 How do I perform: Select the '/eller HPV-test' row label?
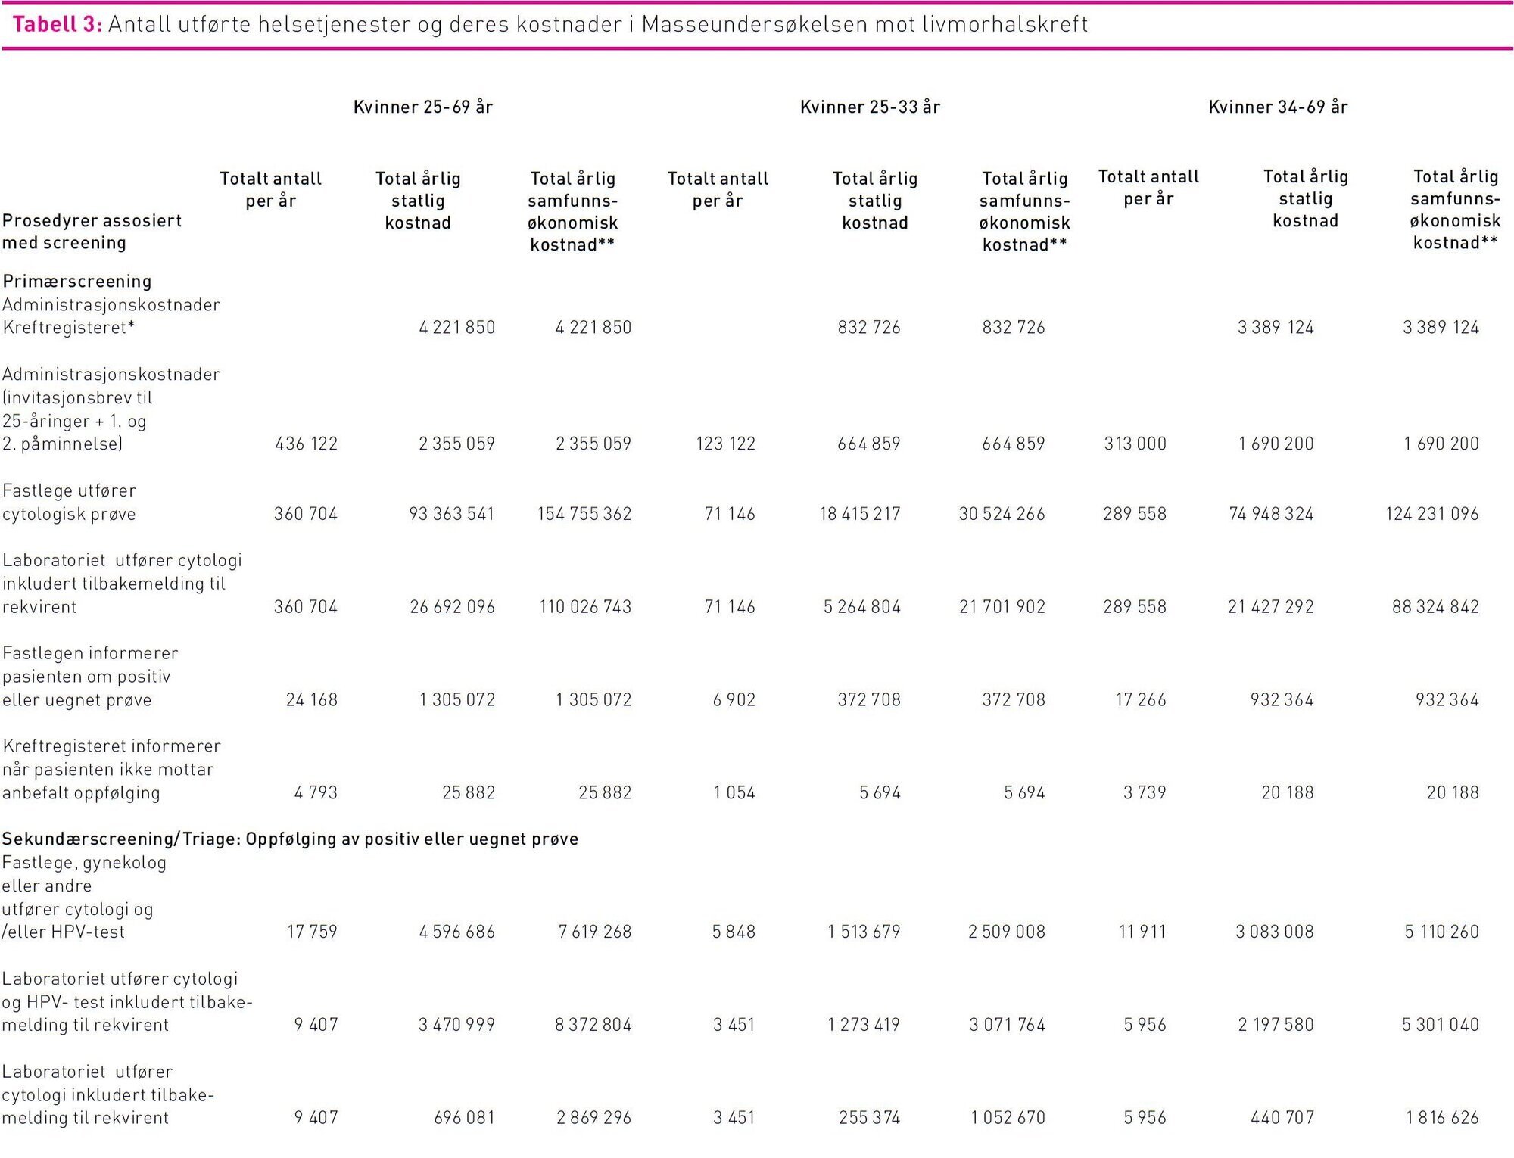point(64,932)
